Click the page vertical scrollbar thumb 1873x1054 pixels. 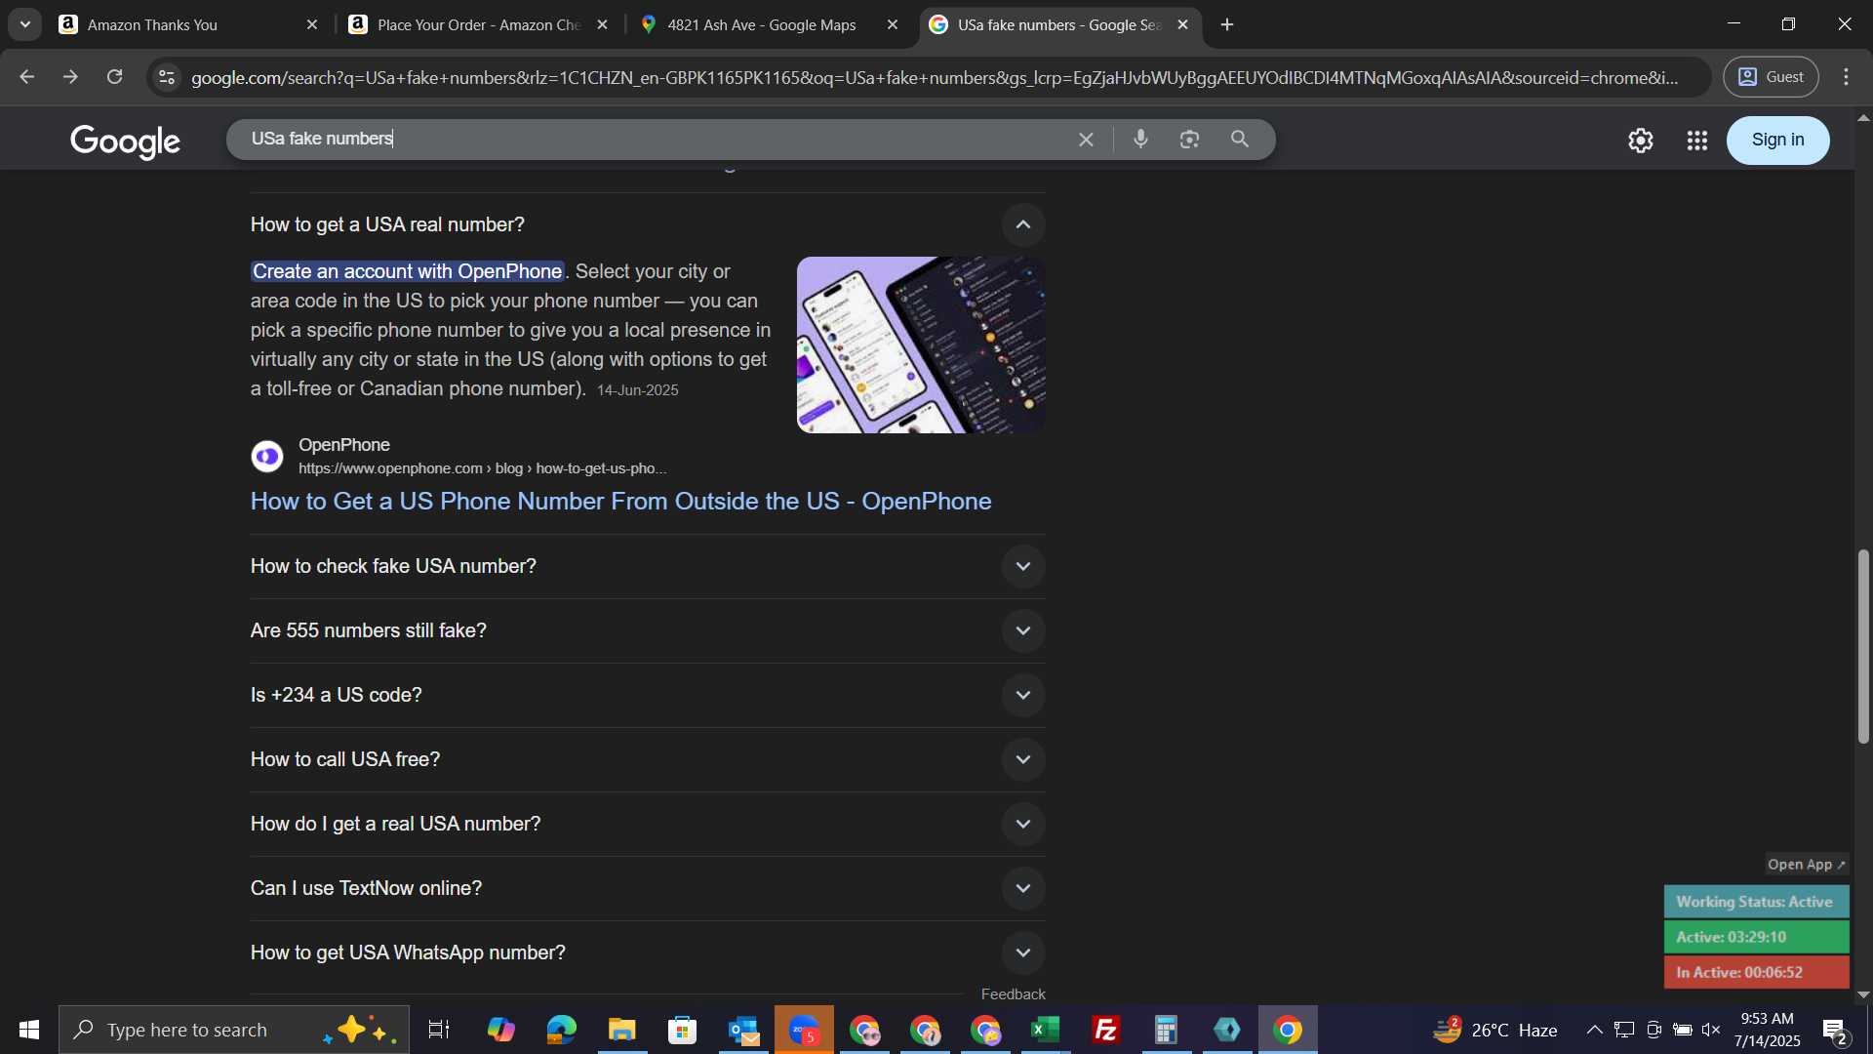(x=1863, y=646)
